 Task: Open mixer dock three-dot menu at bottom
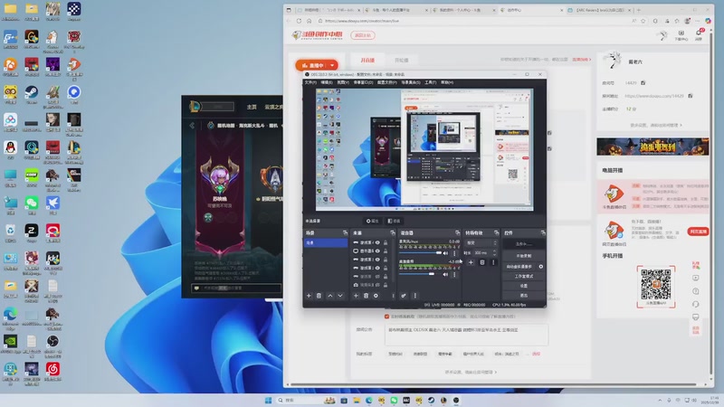coord(414,296)
